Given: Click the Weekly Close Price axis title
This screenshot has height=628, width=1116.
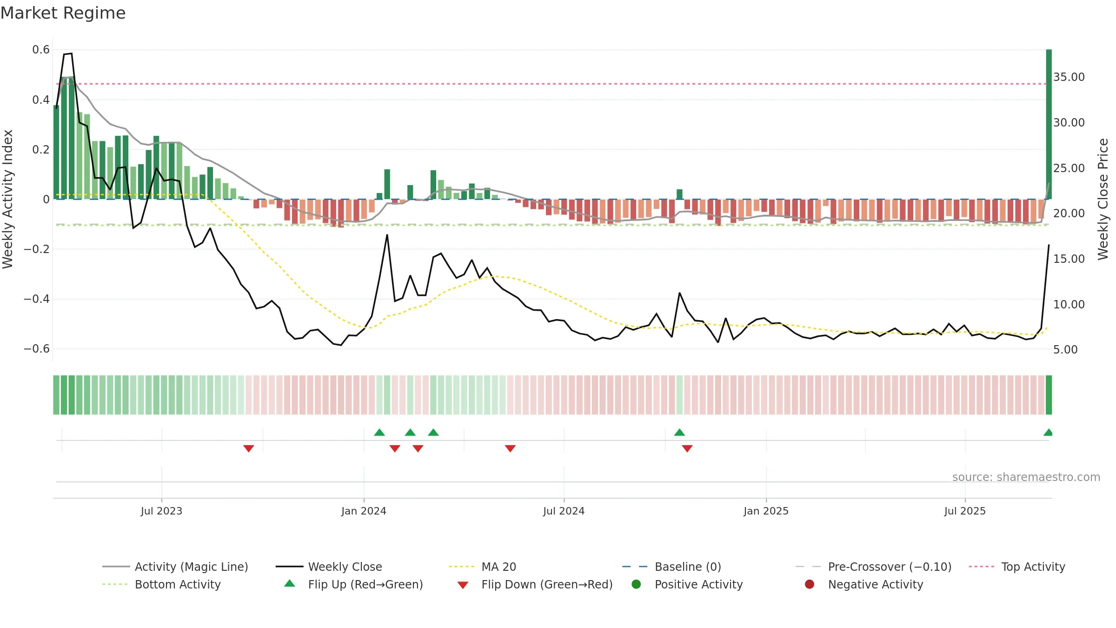Looking at the screenshot, I should (x=1103, y=199).
